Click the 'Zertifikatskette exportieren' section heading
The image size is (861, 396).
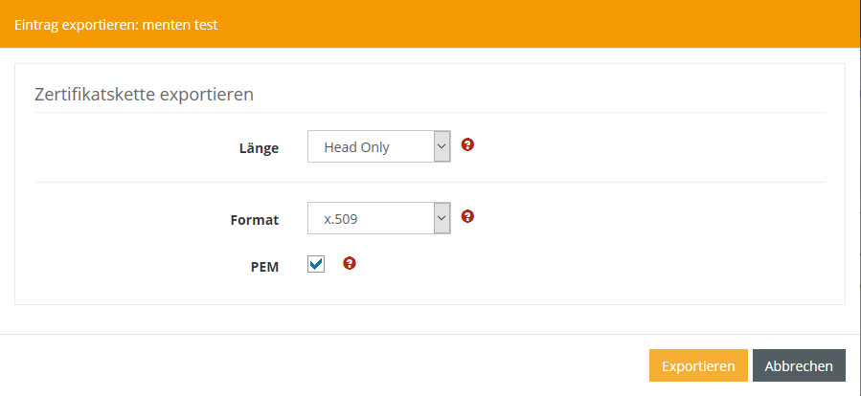[x=144, y=94]
